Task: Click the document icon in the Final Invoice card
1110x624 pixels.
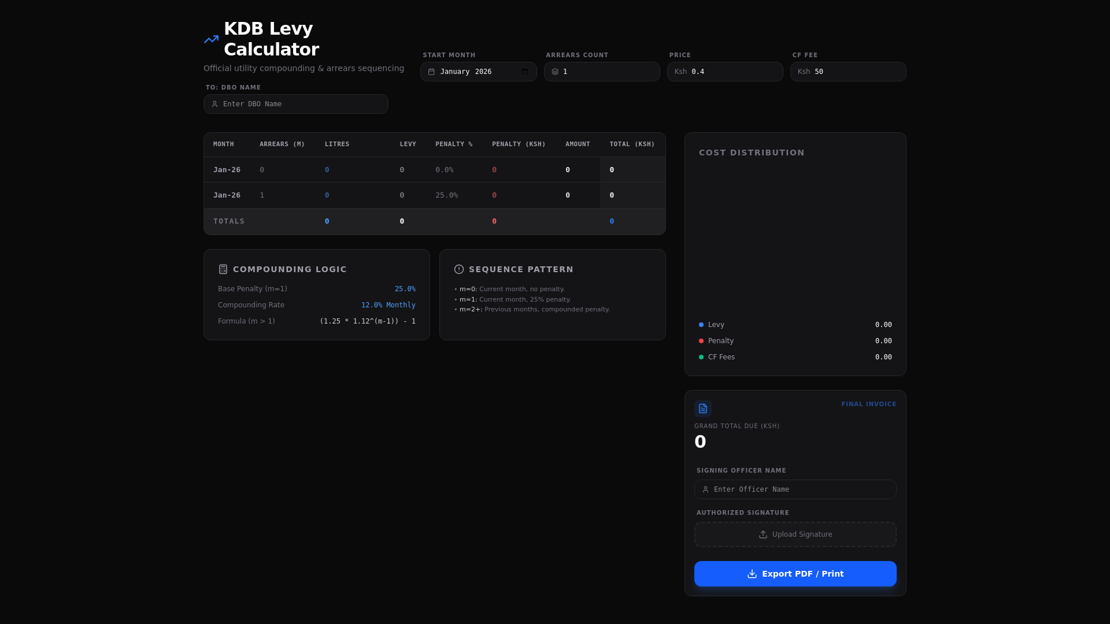Action: click(x=703, y=408)
